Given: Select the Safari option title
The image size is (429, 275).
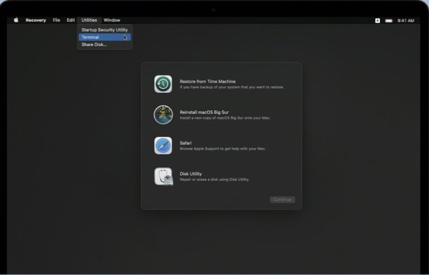Looking at the screenshot, I should point(185,143).
